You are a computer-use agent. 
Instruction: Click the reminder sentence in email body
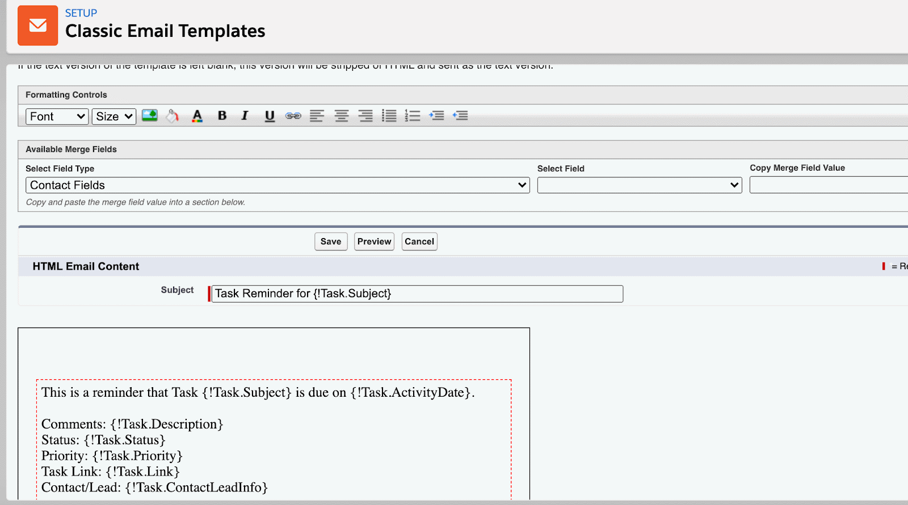point(258,392)
